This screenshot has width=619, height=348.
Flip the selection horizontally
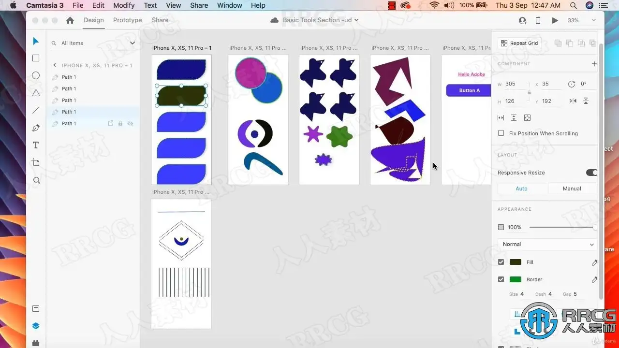573,101
